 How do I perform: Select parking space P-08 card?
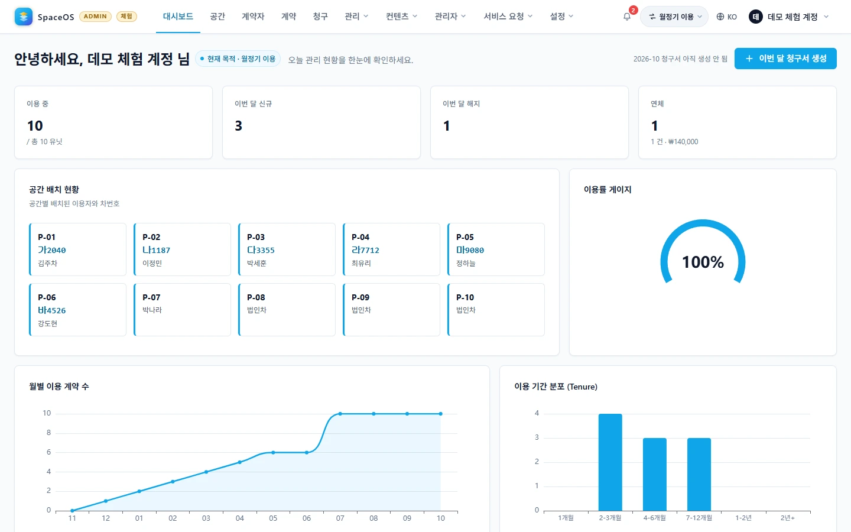tap(287, 310)
